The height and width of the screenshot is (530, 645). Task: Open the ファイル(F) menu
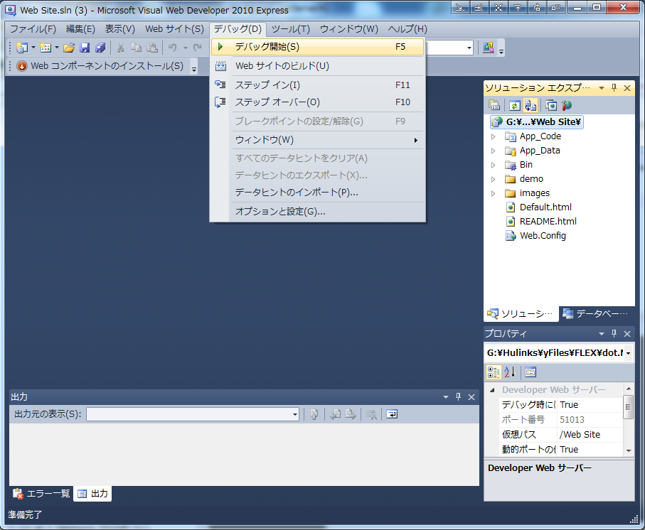(x=33, y=28)
